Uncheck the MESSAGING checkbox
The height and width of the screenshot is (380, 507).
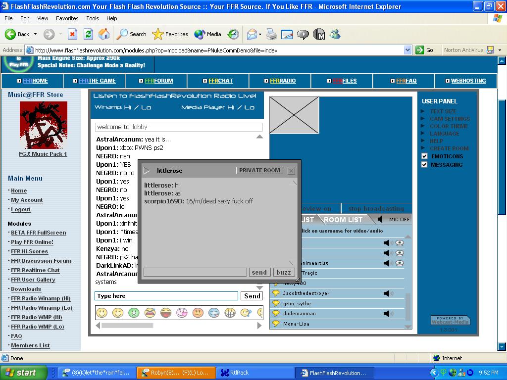[x=424, y=164]
